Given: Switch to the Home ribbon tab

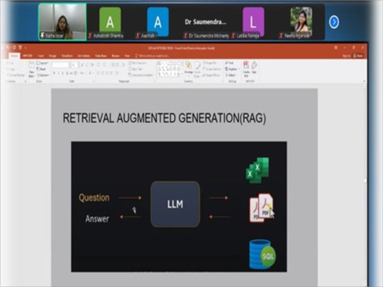Looking at the screenshot, I should click(x=14, y=55).
